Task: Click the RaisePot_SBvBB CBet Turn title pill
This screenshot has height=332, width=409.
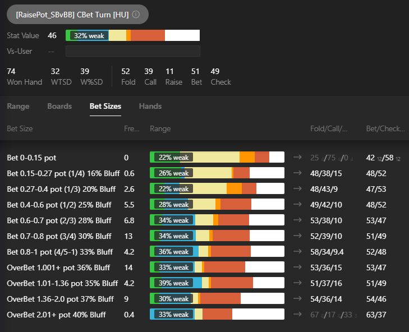Action: 73,15
